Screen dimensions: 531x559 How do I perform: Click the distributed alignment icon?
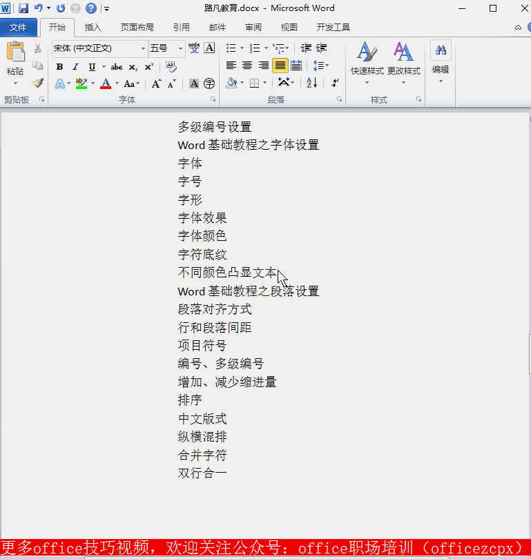[296, 66]
